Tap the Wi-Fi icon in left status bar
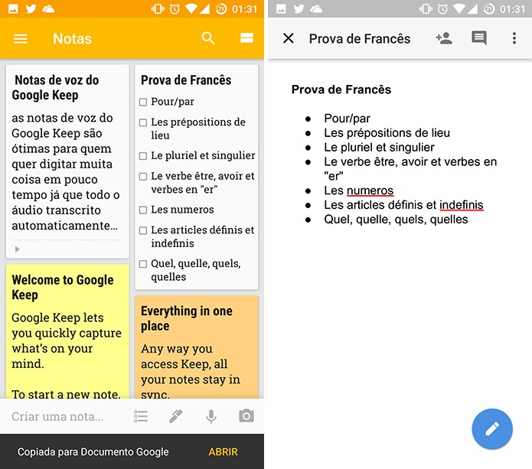Screen dimensions: 532x469 (x=191, y=9)
